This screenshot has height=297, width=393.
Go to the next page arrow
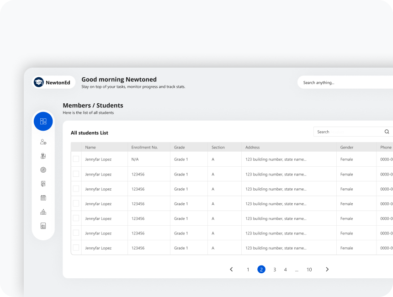[327, 270]
